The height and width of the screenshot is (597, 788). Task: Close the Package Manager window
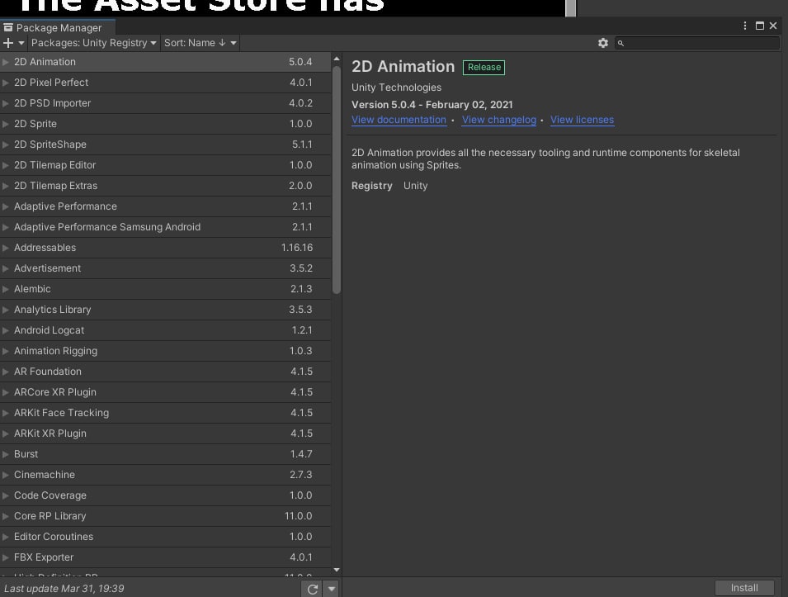[773, 26]
